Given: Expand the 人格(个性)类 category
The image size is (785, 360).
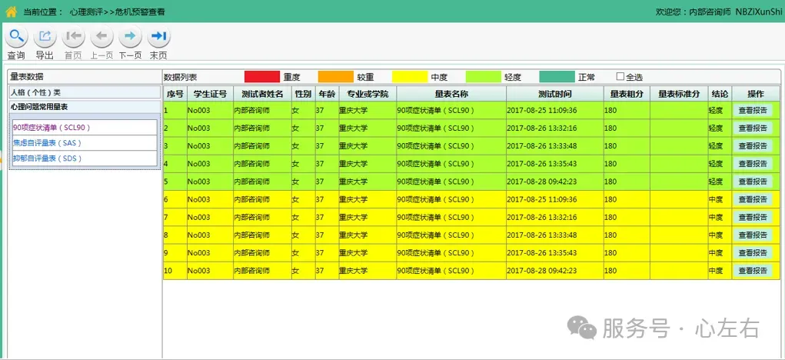Looking at the screenshot, I should point(85,92).
